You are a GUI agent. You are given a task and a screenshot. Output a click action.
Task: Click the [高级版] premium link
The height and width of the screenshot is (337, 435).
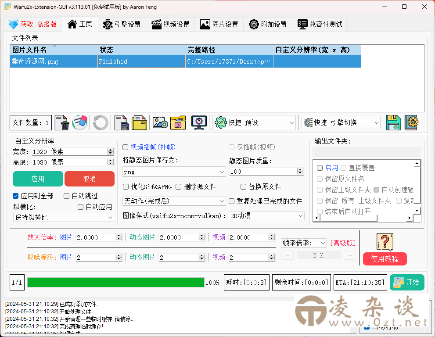coord(343,243)
